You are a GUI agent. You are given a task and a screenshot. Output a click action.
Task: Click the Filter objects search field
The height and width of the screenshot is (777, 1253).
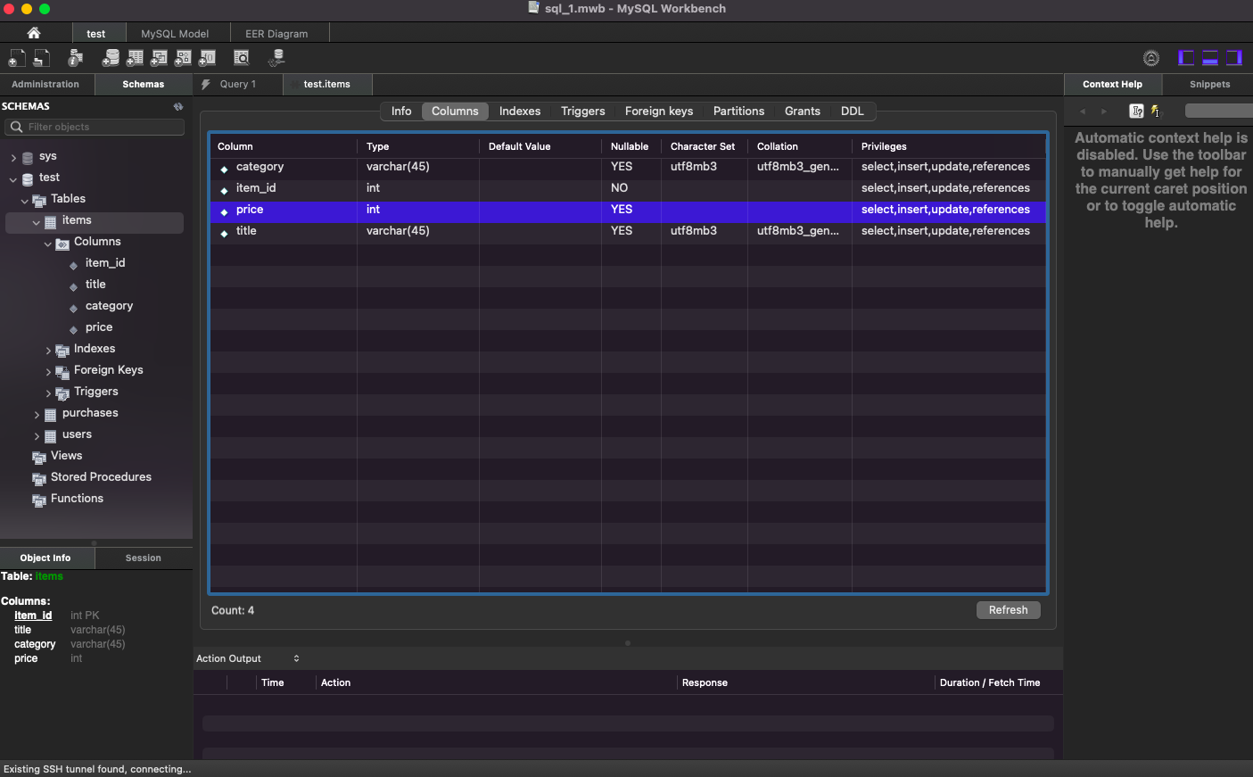tap(95, 127)
